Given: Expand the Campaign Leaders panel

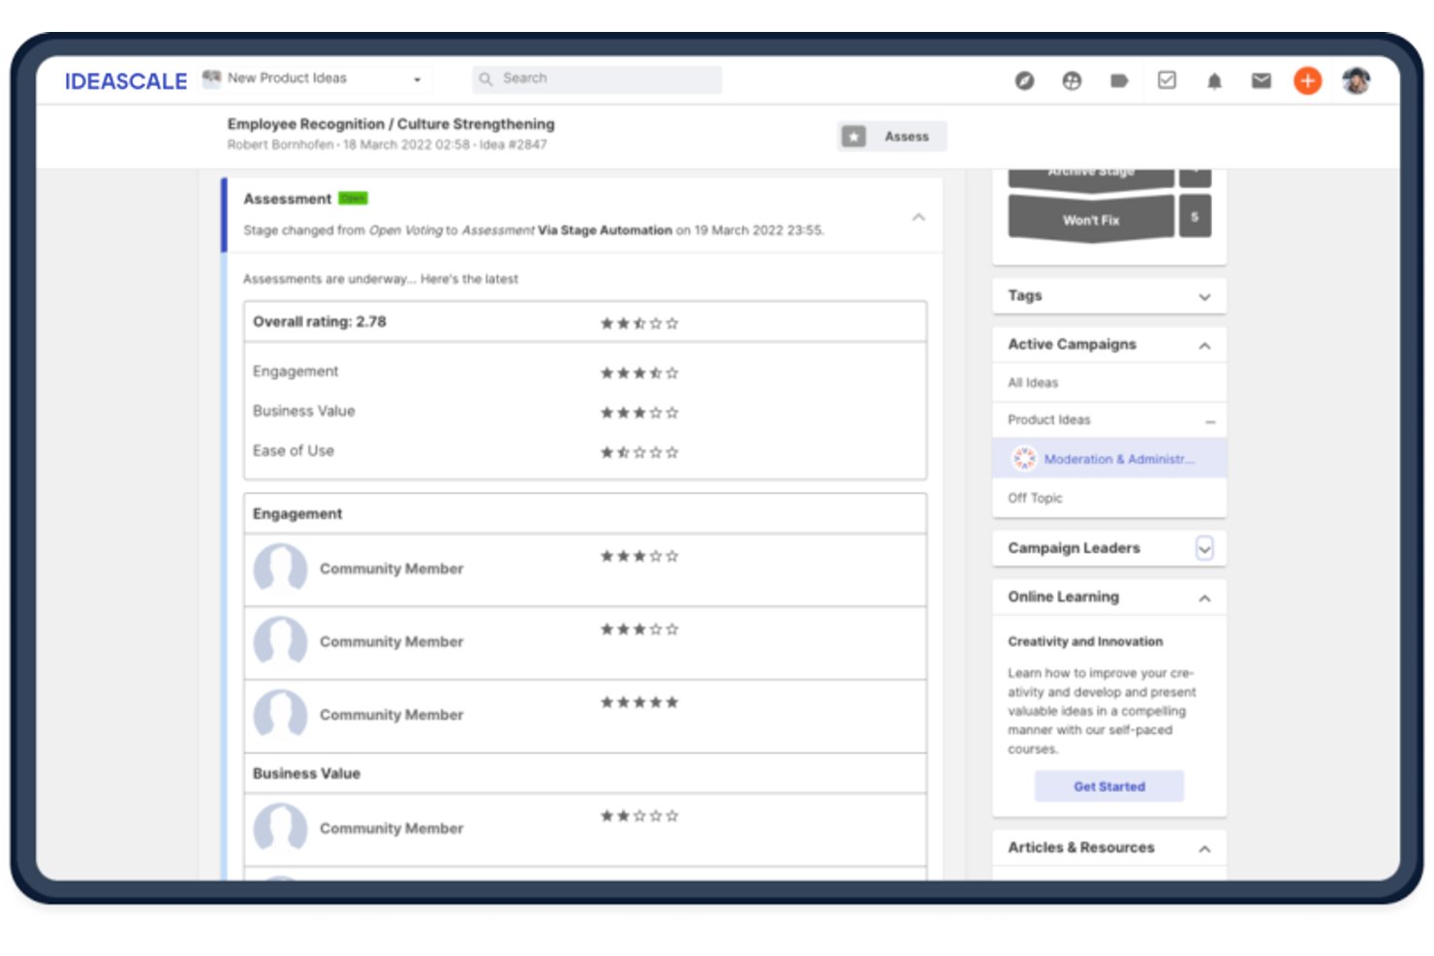Looking at the screenshot, I should tap(1204, 548).
